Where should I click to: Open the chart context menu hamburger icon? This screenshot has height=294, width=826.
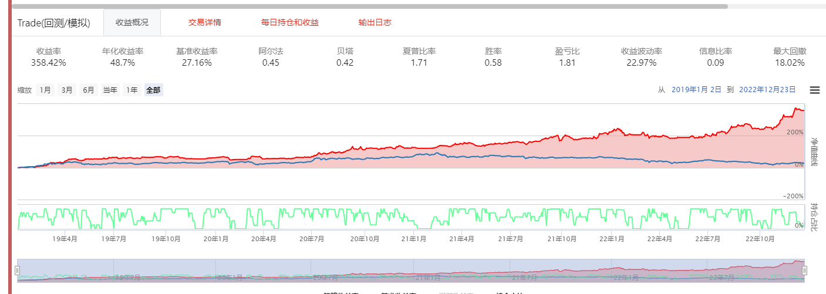tap(814, 90)
